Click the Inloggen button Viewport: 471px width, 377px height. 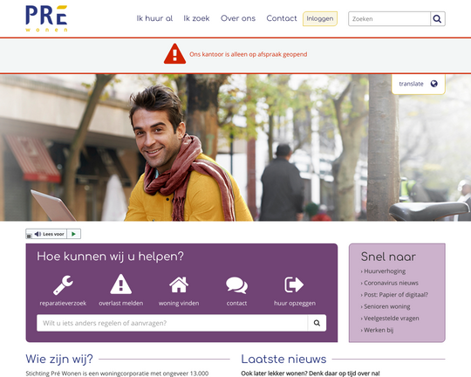(320, 18)
